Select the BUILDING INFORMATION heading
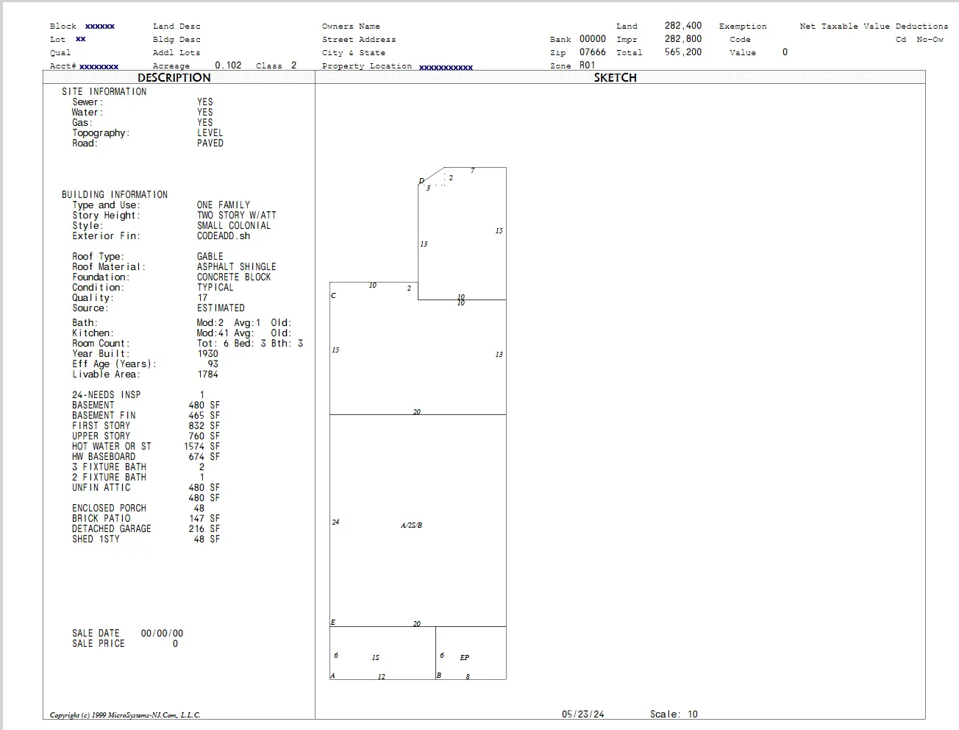 point(114,195)
